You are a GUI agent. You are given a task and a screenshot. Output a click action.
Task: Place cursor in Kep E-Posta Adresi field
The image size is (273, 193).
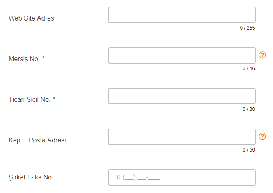tap(181, 137)
